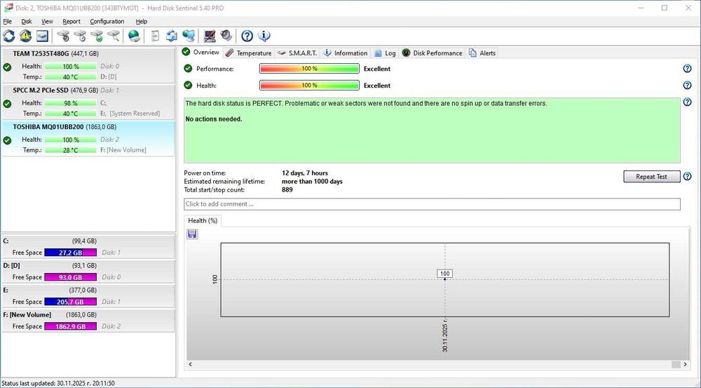Switch to the Disk Performance tab

pos(432,53)
